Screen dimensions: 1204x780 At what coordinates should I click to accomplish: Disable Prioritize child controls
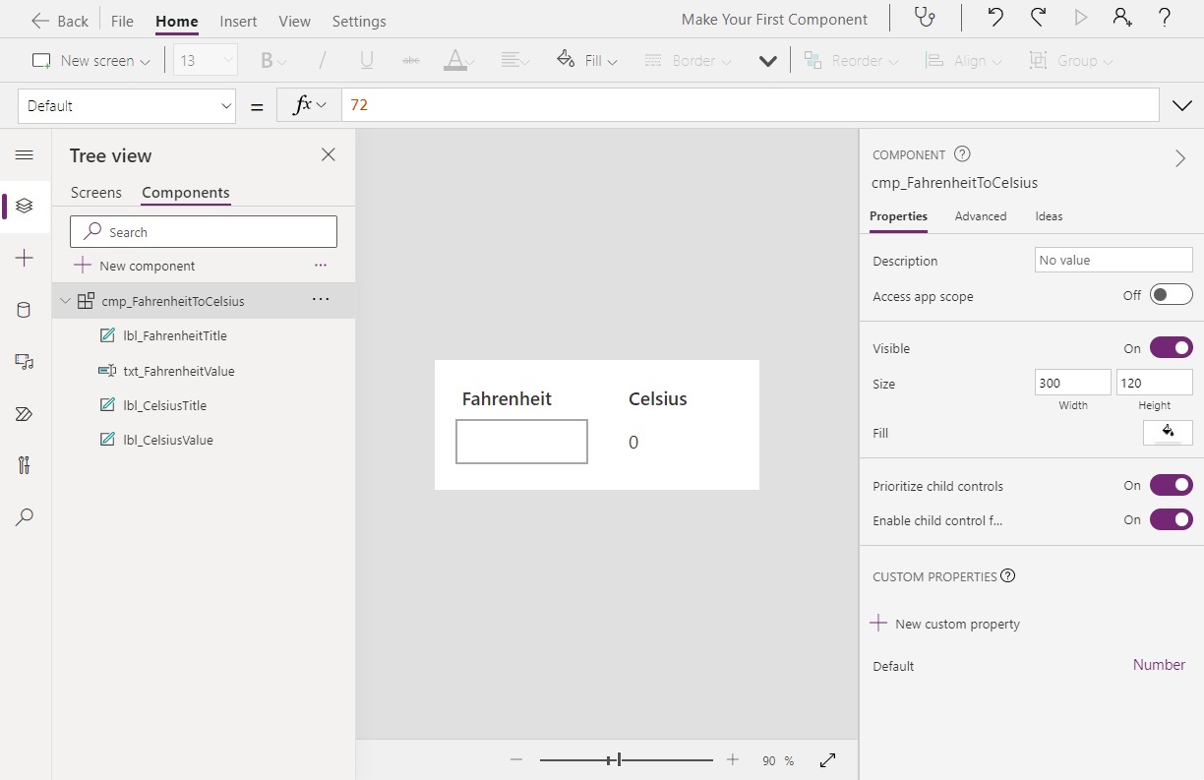(x=1173, y=484)
